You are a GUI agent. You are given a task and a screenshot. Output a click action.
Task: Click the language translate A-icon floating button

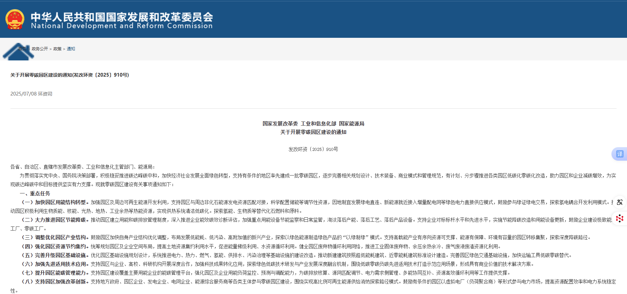tap(620, 202)
